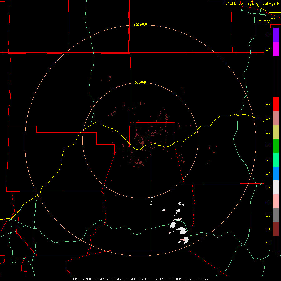
Task: Click the 'UK' legend label
Action: (268, 49)
